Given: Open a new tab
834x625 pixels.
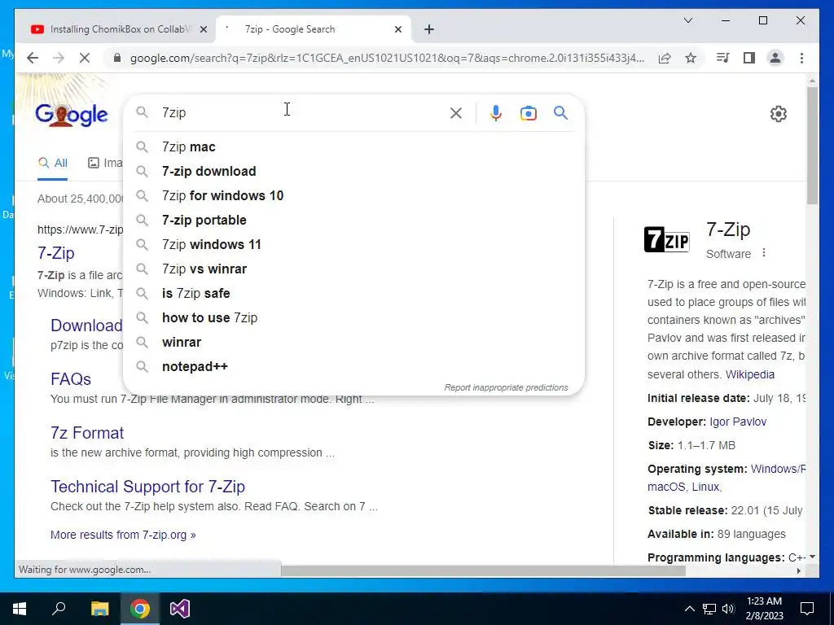Looking at the screenshot, I should click(429, 29).
